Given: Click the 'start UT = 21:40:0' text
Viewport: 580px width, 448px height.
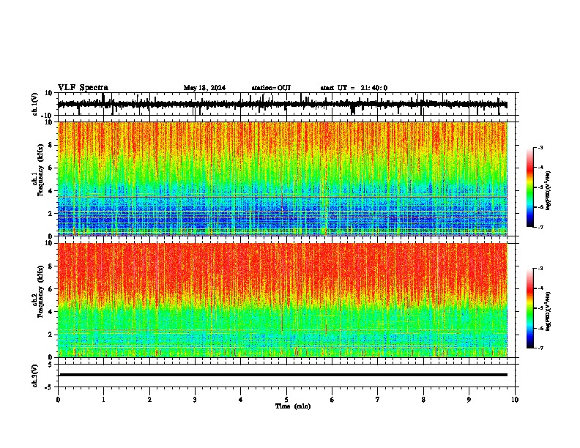Looking at the screenshot, I should [x=354, y=88].
